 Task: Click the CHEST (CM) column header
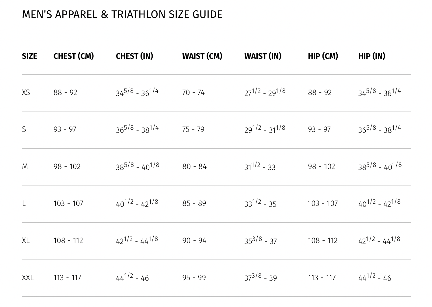(x=74, y=56)
